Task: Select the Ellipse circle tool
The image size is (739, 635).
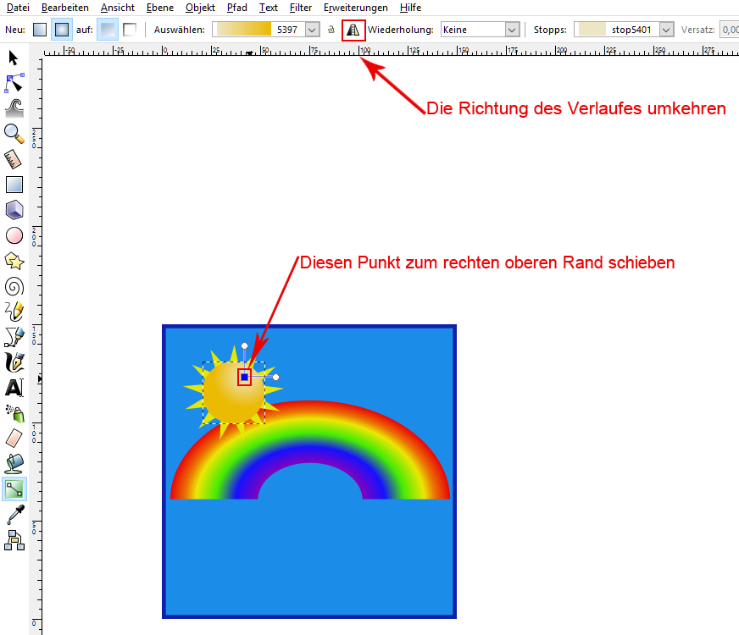Action: 14,235
